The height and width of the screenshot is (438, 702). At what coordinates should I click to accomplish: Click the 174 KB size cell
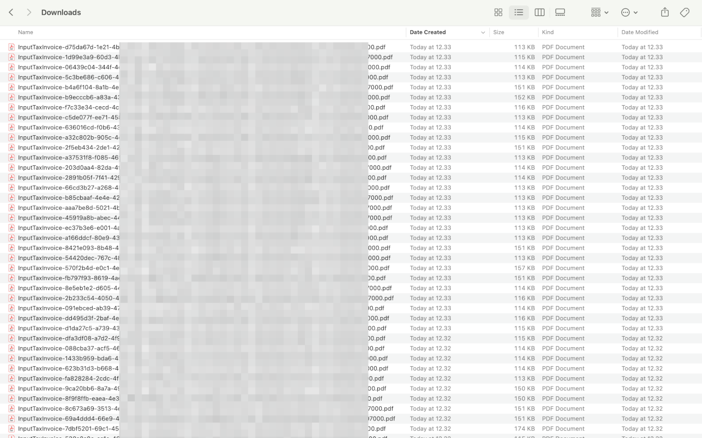point(524,429)
